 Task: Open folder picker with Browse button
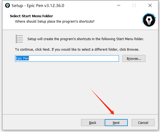click(134, 58)
